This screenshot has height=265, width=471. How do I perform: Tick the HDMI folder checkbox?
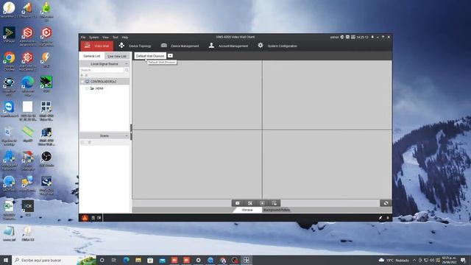pos(87,88)
